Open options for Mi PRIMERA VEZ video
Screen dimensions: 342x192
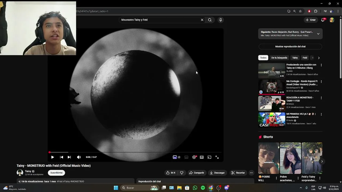pos(321,114)
